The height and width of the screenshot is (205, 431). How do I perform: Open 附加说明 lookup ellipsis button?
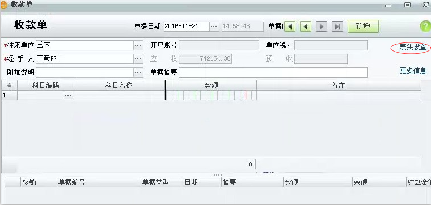click(x=138, y=72)
